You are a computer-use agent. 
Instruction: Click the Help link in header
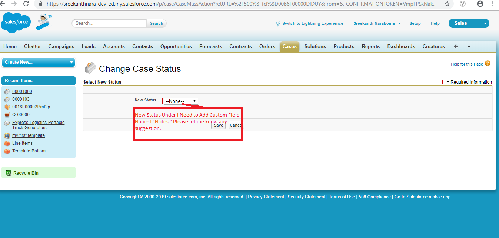point(435,23)
